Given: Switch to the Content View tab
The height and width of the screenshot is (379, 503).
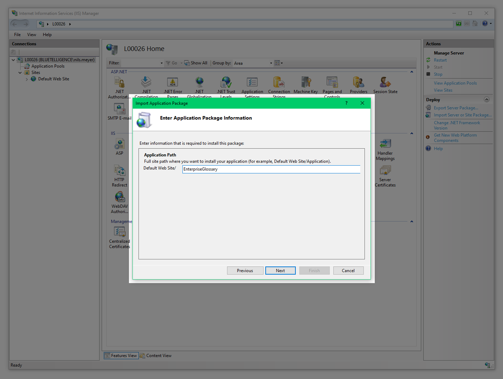Looking at the screenshot, I should pyautogui.click(x=156, y=356).
